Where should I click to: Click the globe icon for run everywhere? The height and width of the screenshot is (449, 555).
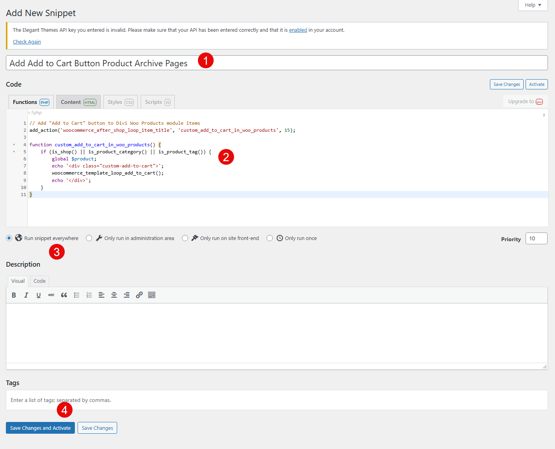pyautogui.click(x=18, y=238)
